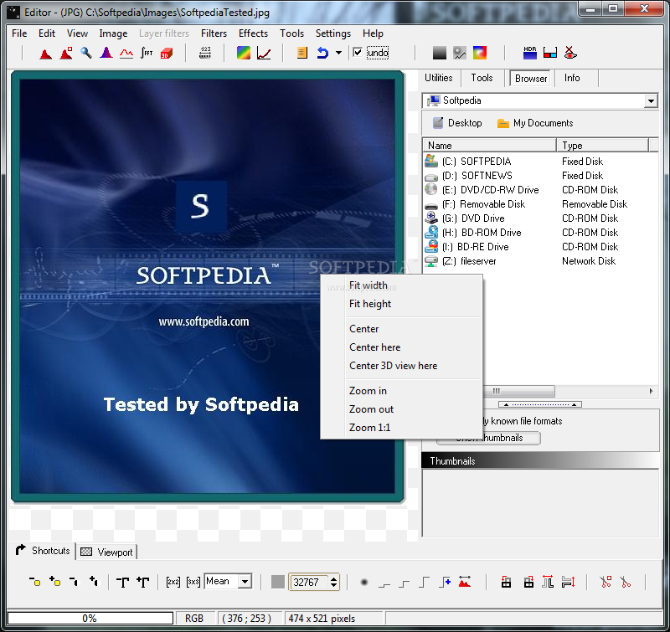This screenshot has height=632, width=670.
Task: Click the file list horizontal scrollbar right arrow
Action: click(651, 391)
